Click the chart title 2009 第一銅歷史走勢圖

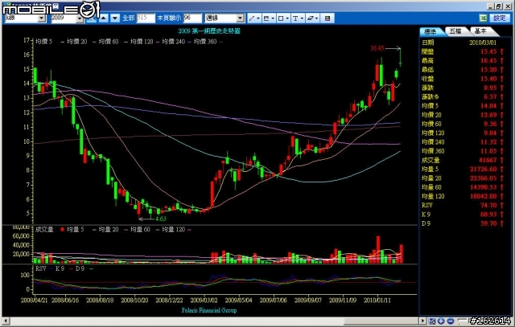click(209, 31)
